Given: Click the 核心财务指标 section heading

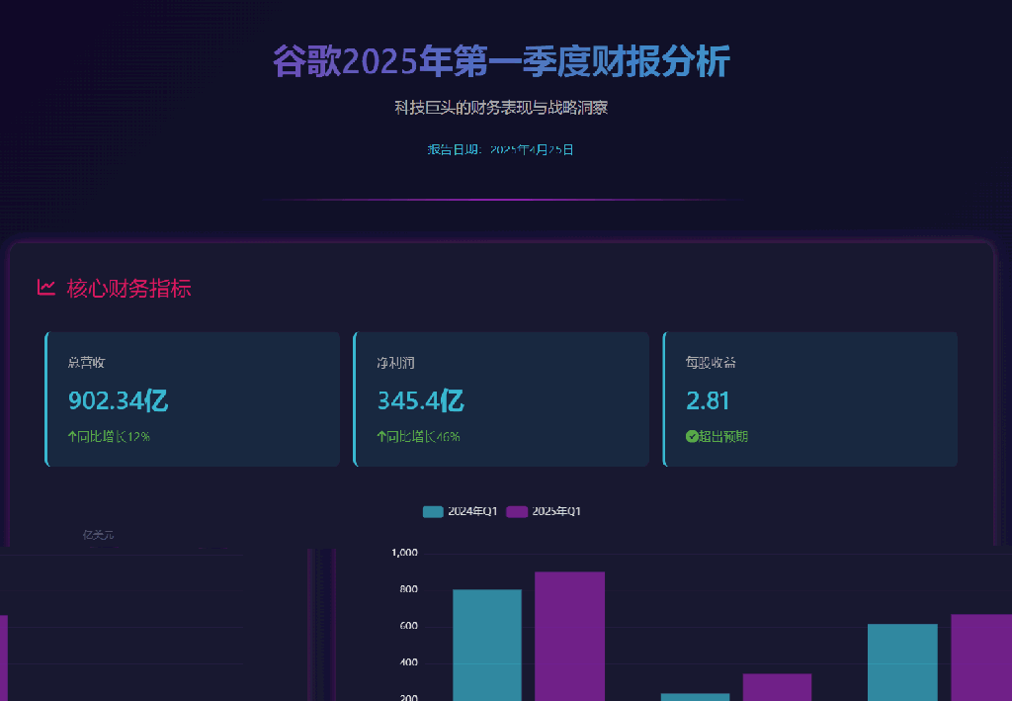Looking at the screenshot, I should (x=128, y=288).
